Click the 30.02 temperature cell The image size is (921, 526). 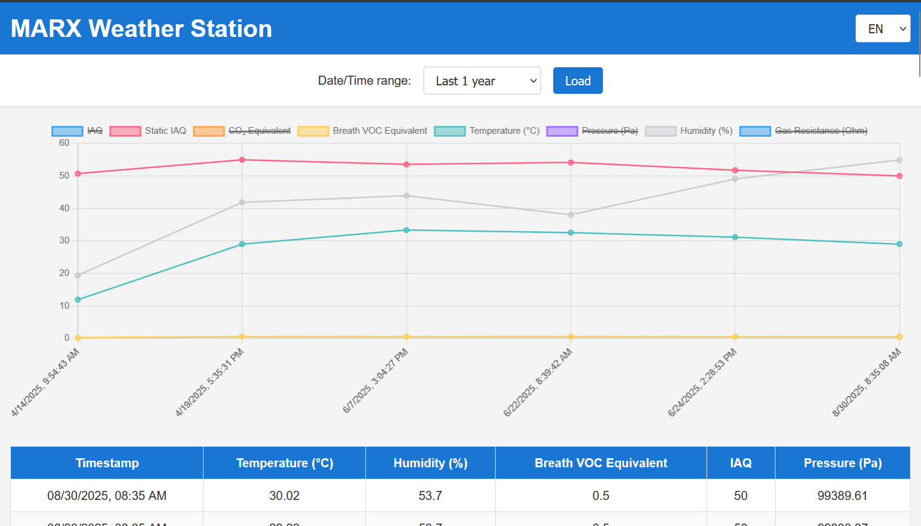click(x=285, y=496)
